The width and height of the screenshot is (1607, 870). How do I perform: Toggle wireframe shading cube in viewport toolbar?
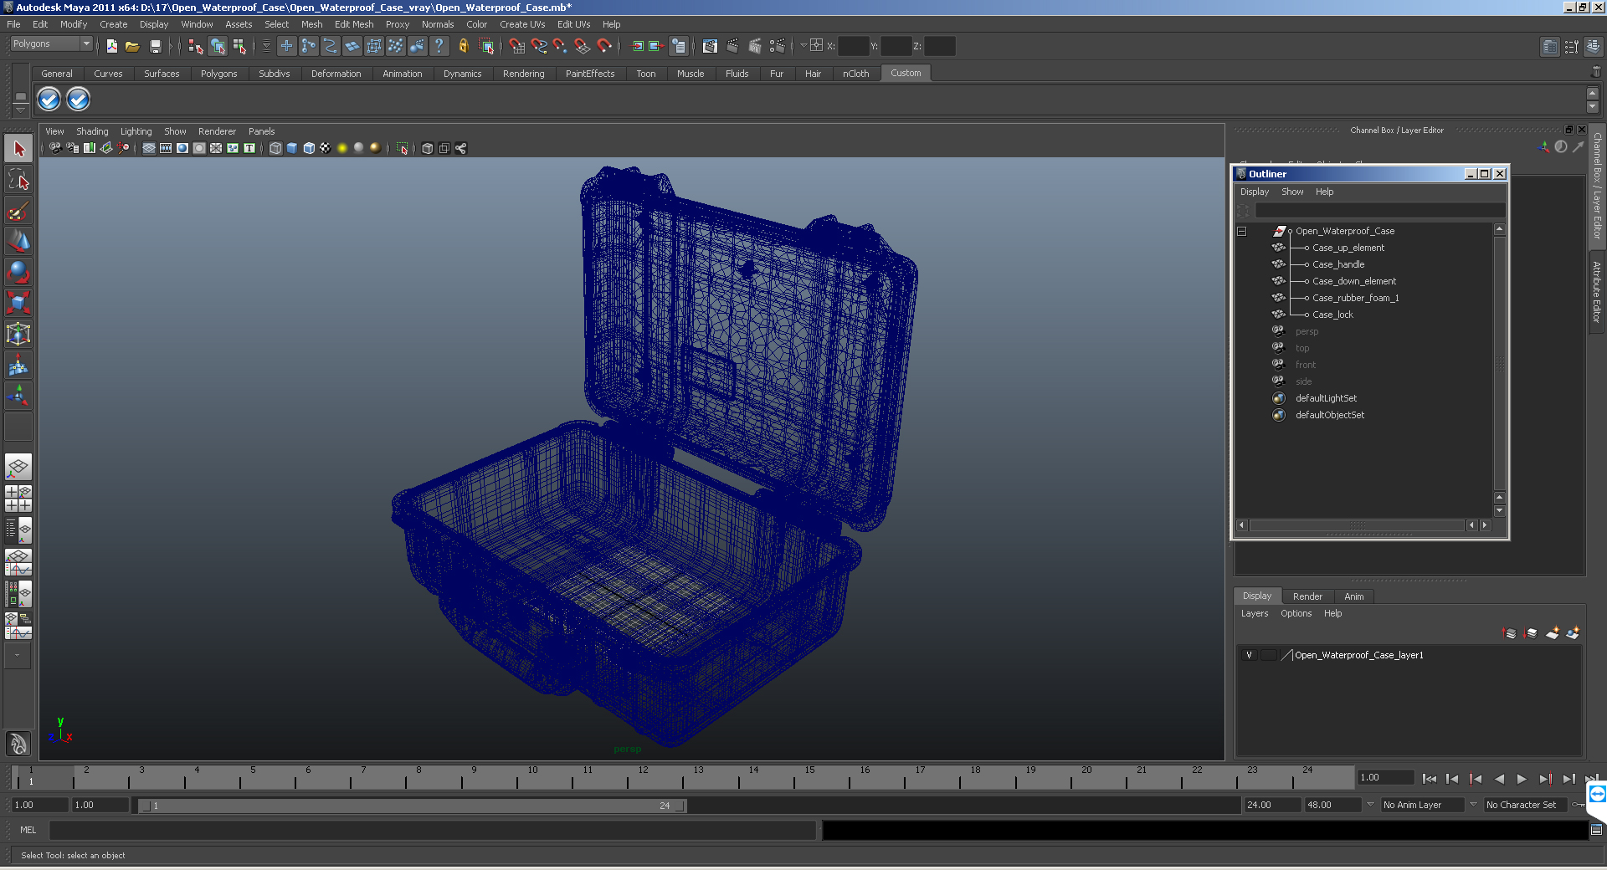pos(275,148)
